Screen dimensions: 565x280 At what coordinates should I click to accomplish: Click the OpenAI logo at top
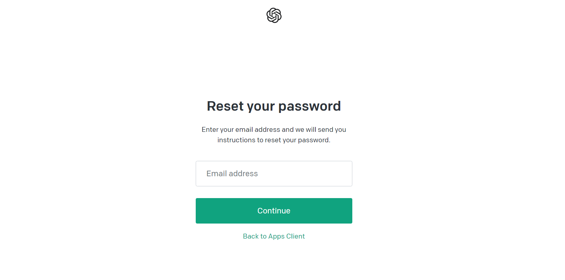pos(274,15)
